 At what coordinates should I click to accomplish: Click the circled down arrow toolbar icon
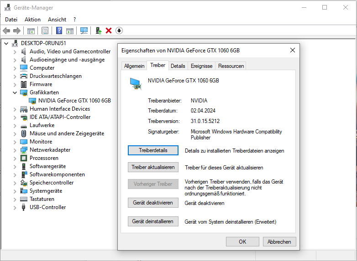pyautogui.click(x=119, y=31)
